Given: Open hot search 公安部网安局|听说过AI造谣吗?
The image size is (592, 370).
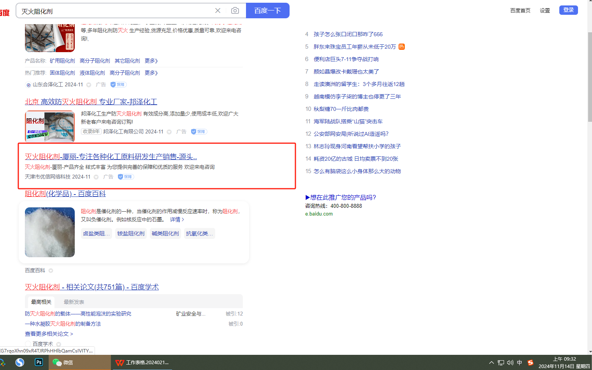Looking at the screenshot, I should click(x=351, y=134).
